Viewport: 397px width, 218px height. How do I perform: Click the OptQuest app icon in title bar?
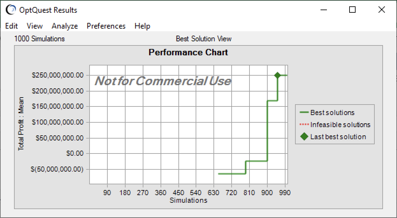point(11,10)
